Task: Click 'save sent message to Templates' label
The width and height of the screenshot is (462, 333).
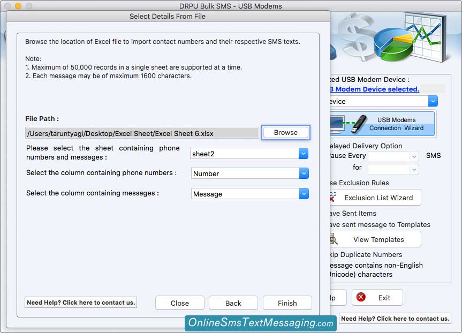Action: coord(380,224)
